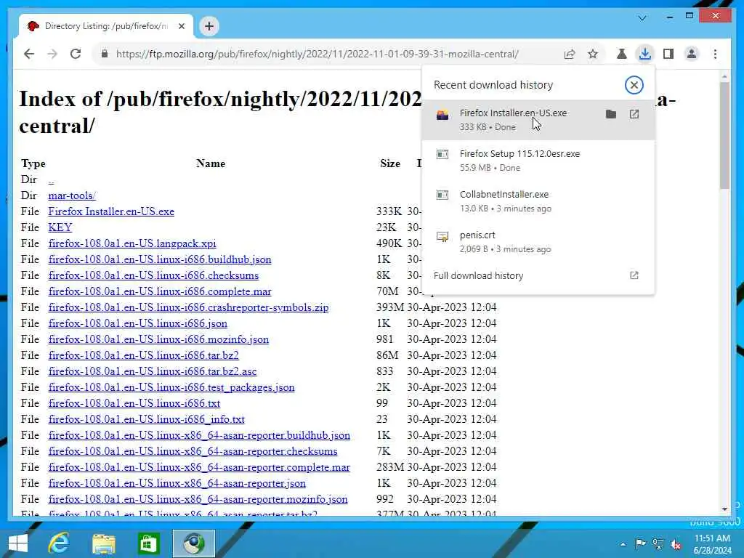
Task: Click the Chromium browser taskbar icon
Action: [x=193, y=543]
